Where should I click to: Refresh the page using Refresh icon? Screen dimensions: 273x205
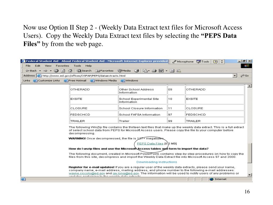[x=63, y=71]
